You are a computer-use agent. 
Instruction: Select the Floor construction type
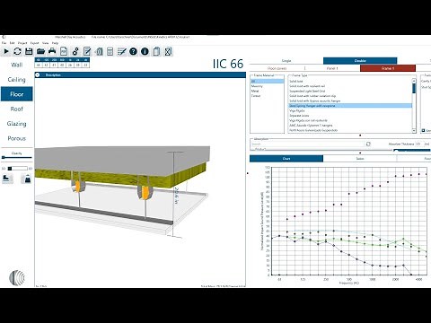click(17, 94)
